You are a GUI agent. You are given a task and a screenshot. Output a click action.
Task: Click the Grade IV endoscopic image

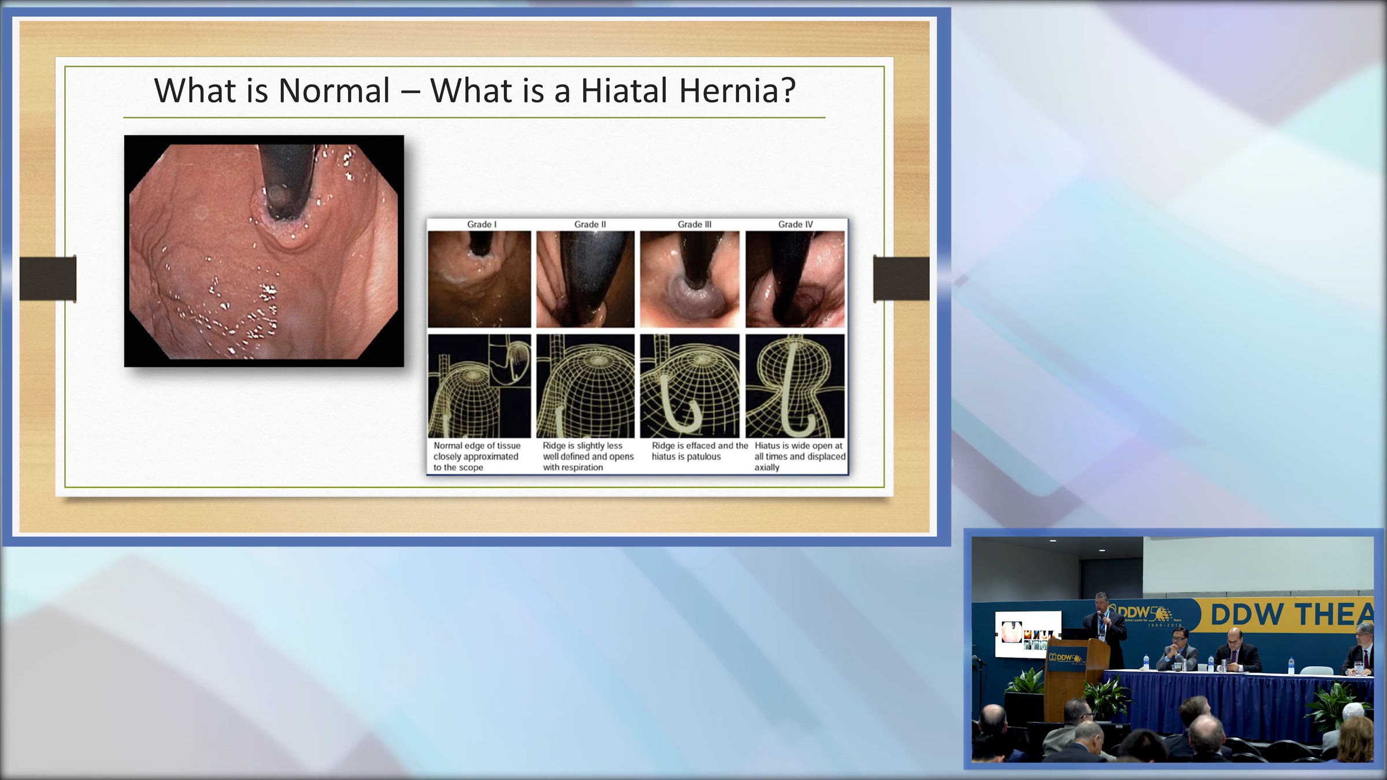point(795,279)
